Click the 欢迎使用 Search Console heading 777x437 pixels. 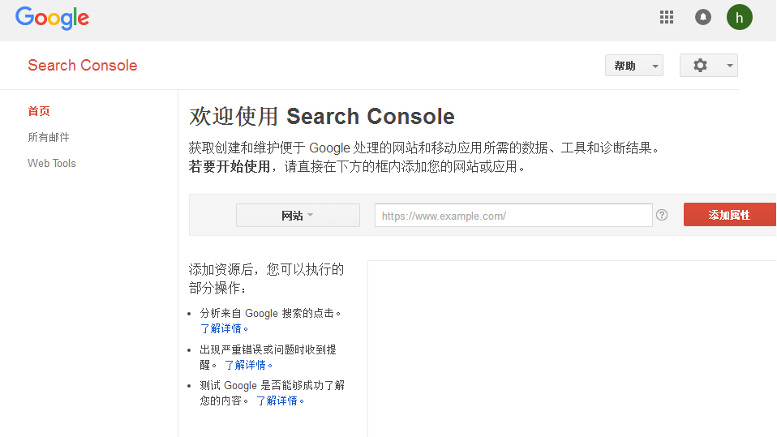click(x=322, y=117)
